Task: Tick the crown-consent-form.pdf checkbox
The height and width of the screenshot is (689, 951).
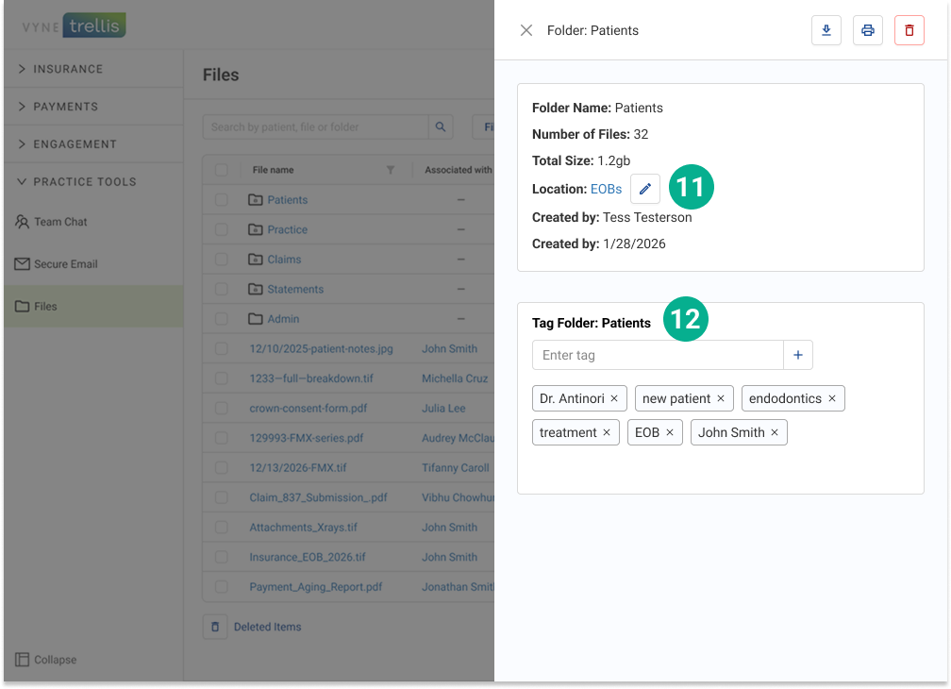Action: pyautogui.click(x=221, y=409)
